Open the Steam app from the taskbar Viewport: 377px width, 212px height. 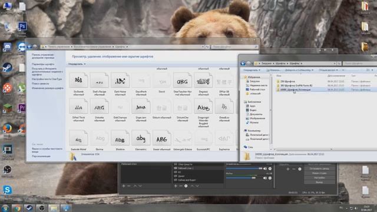tap(29, 208)
